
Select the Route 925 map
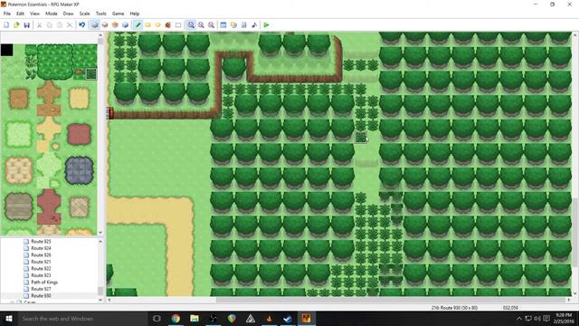point(41,242)
